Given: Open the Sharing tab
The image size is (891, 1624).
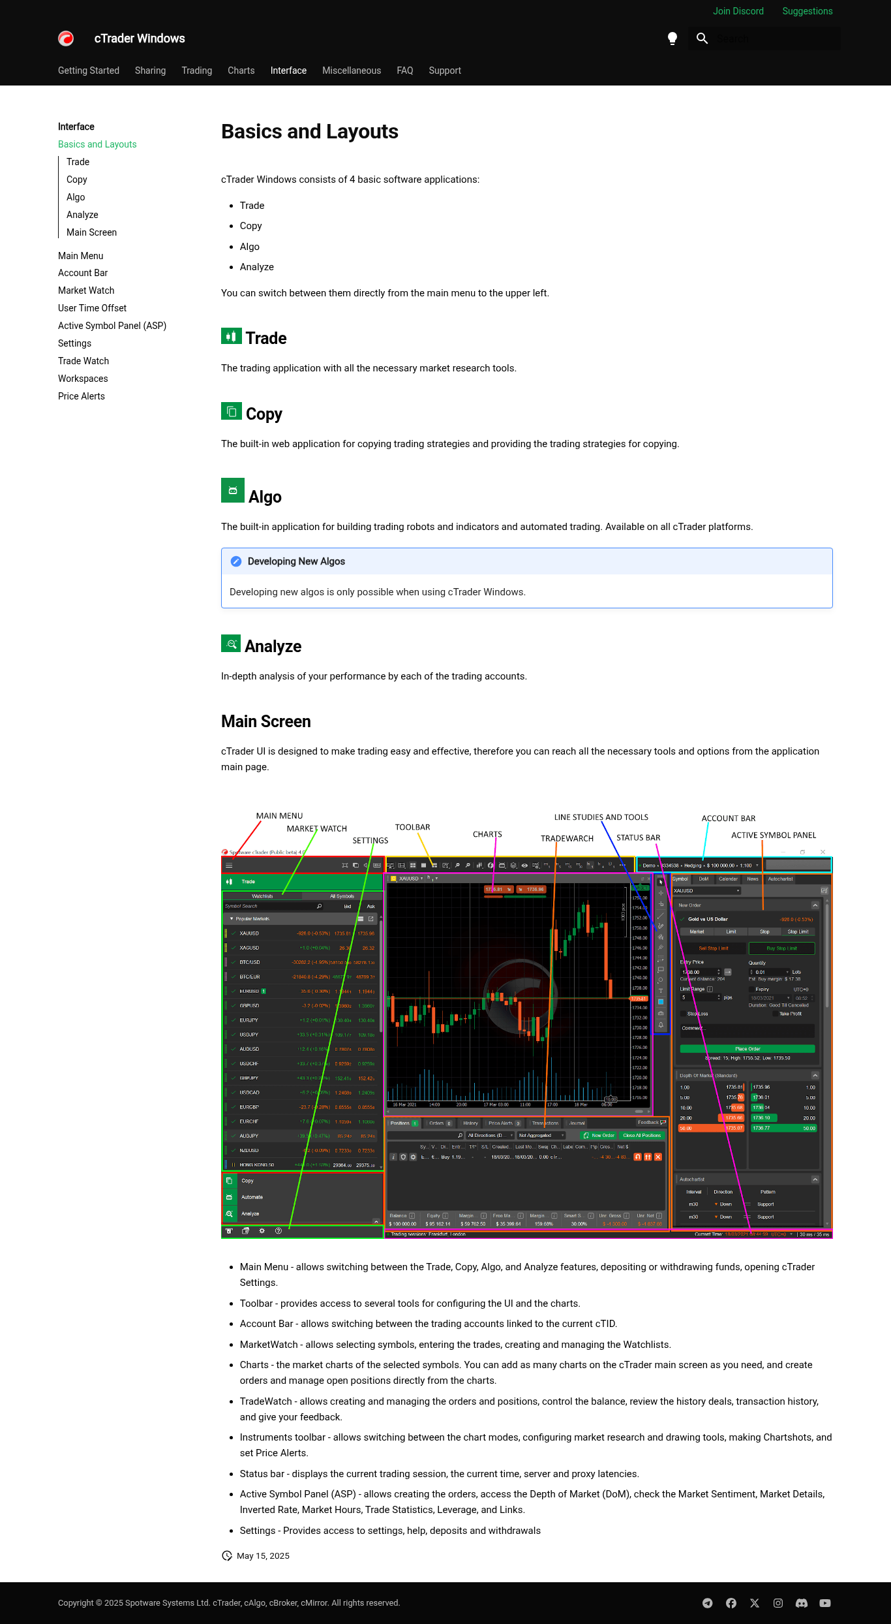Looking at the screenshot, I should pyautogui.click(x=150, y=70).
